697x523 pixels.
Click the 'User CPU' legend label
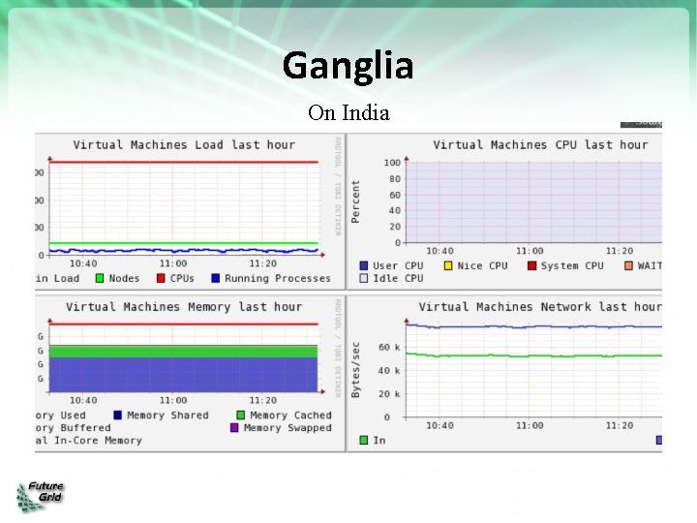click(398, 266)
